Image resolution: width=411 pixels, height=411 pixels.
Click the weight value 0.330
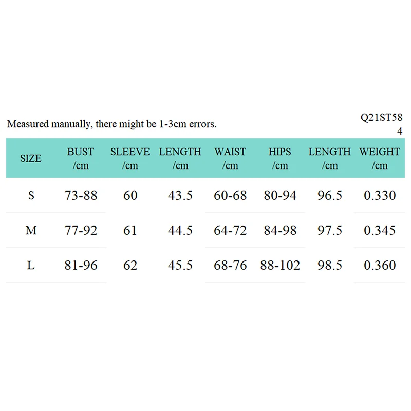coord(380,195)
